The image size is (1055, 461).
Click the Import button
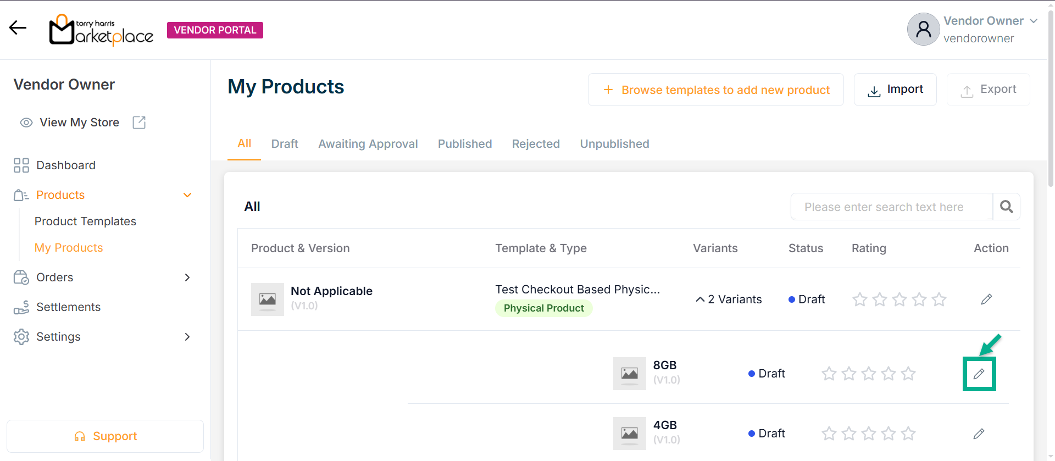coord(895,90)
